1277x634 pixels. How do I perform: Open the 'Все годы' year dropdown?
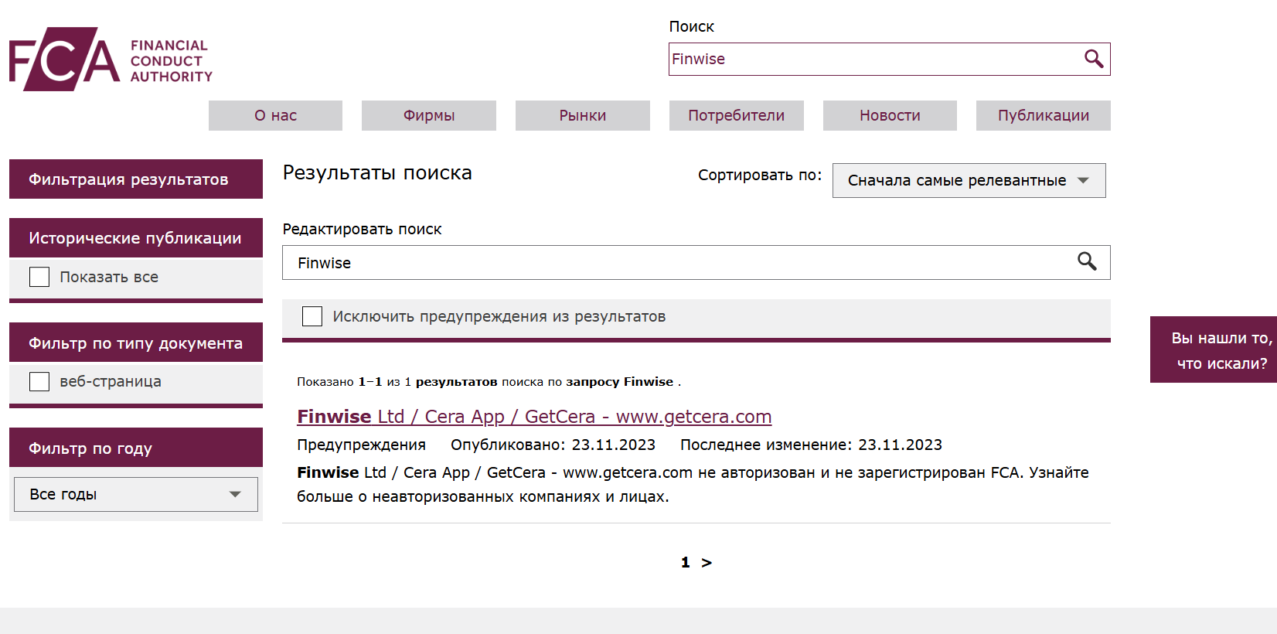click(136, 494)
